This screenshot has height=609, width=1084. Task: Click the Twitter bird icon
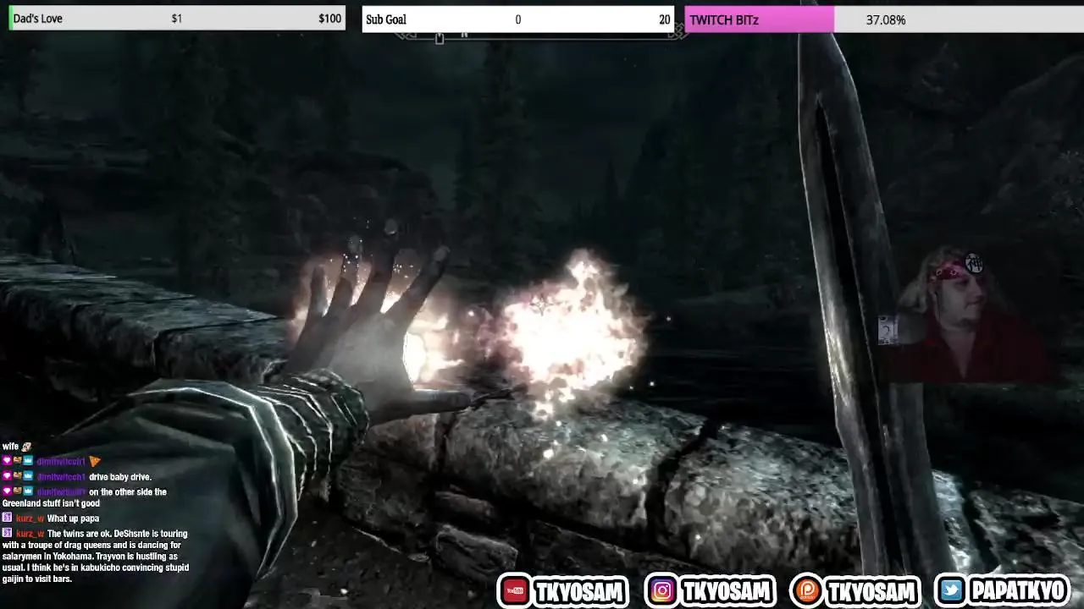(952, 591)
